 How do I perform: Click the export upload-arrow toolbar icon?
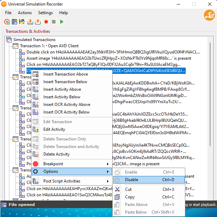click(x=38, y=22)
